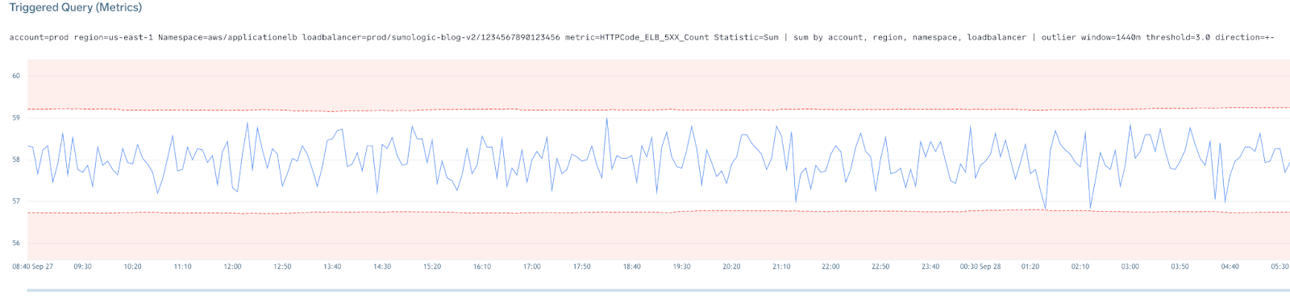
Task: Click the 01:20 time axis label
Action: 1030,267
